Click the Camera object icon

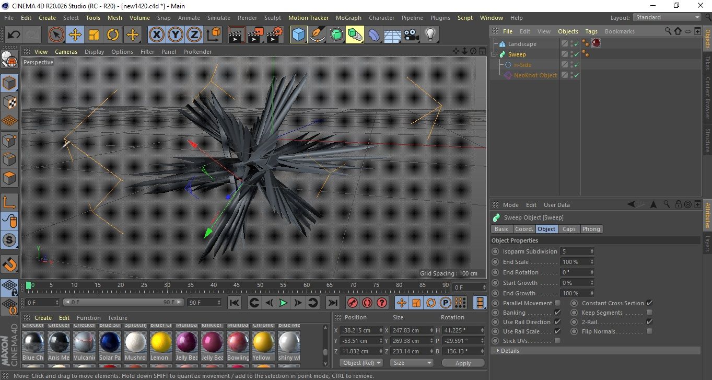tap(411, 35)
